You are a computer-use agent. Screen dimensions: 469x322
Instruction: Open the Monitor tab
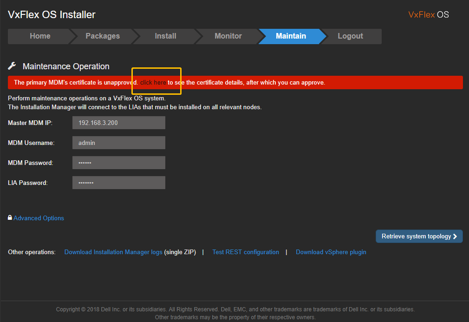click(228, 36)
